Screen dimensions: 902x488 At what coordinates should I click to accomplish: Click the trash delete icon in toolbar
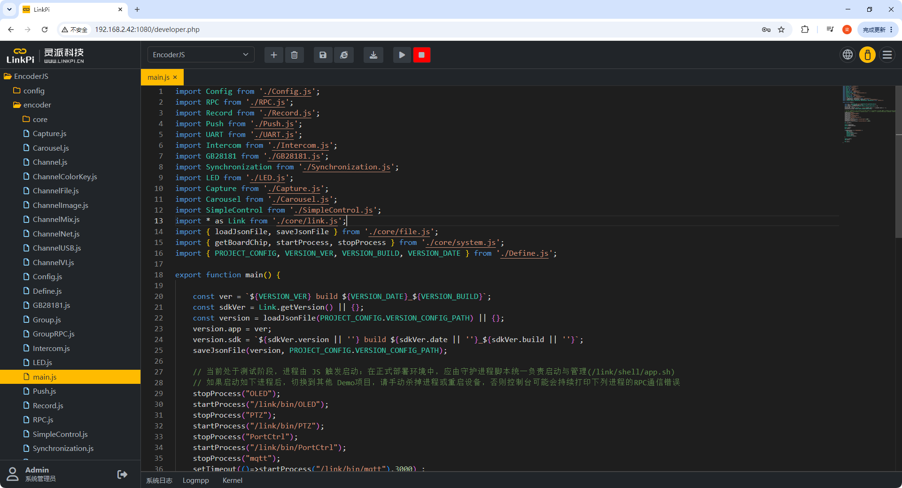point(294,55)
